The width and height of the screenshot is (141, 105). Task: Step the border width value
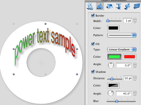tap(135, 21)
